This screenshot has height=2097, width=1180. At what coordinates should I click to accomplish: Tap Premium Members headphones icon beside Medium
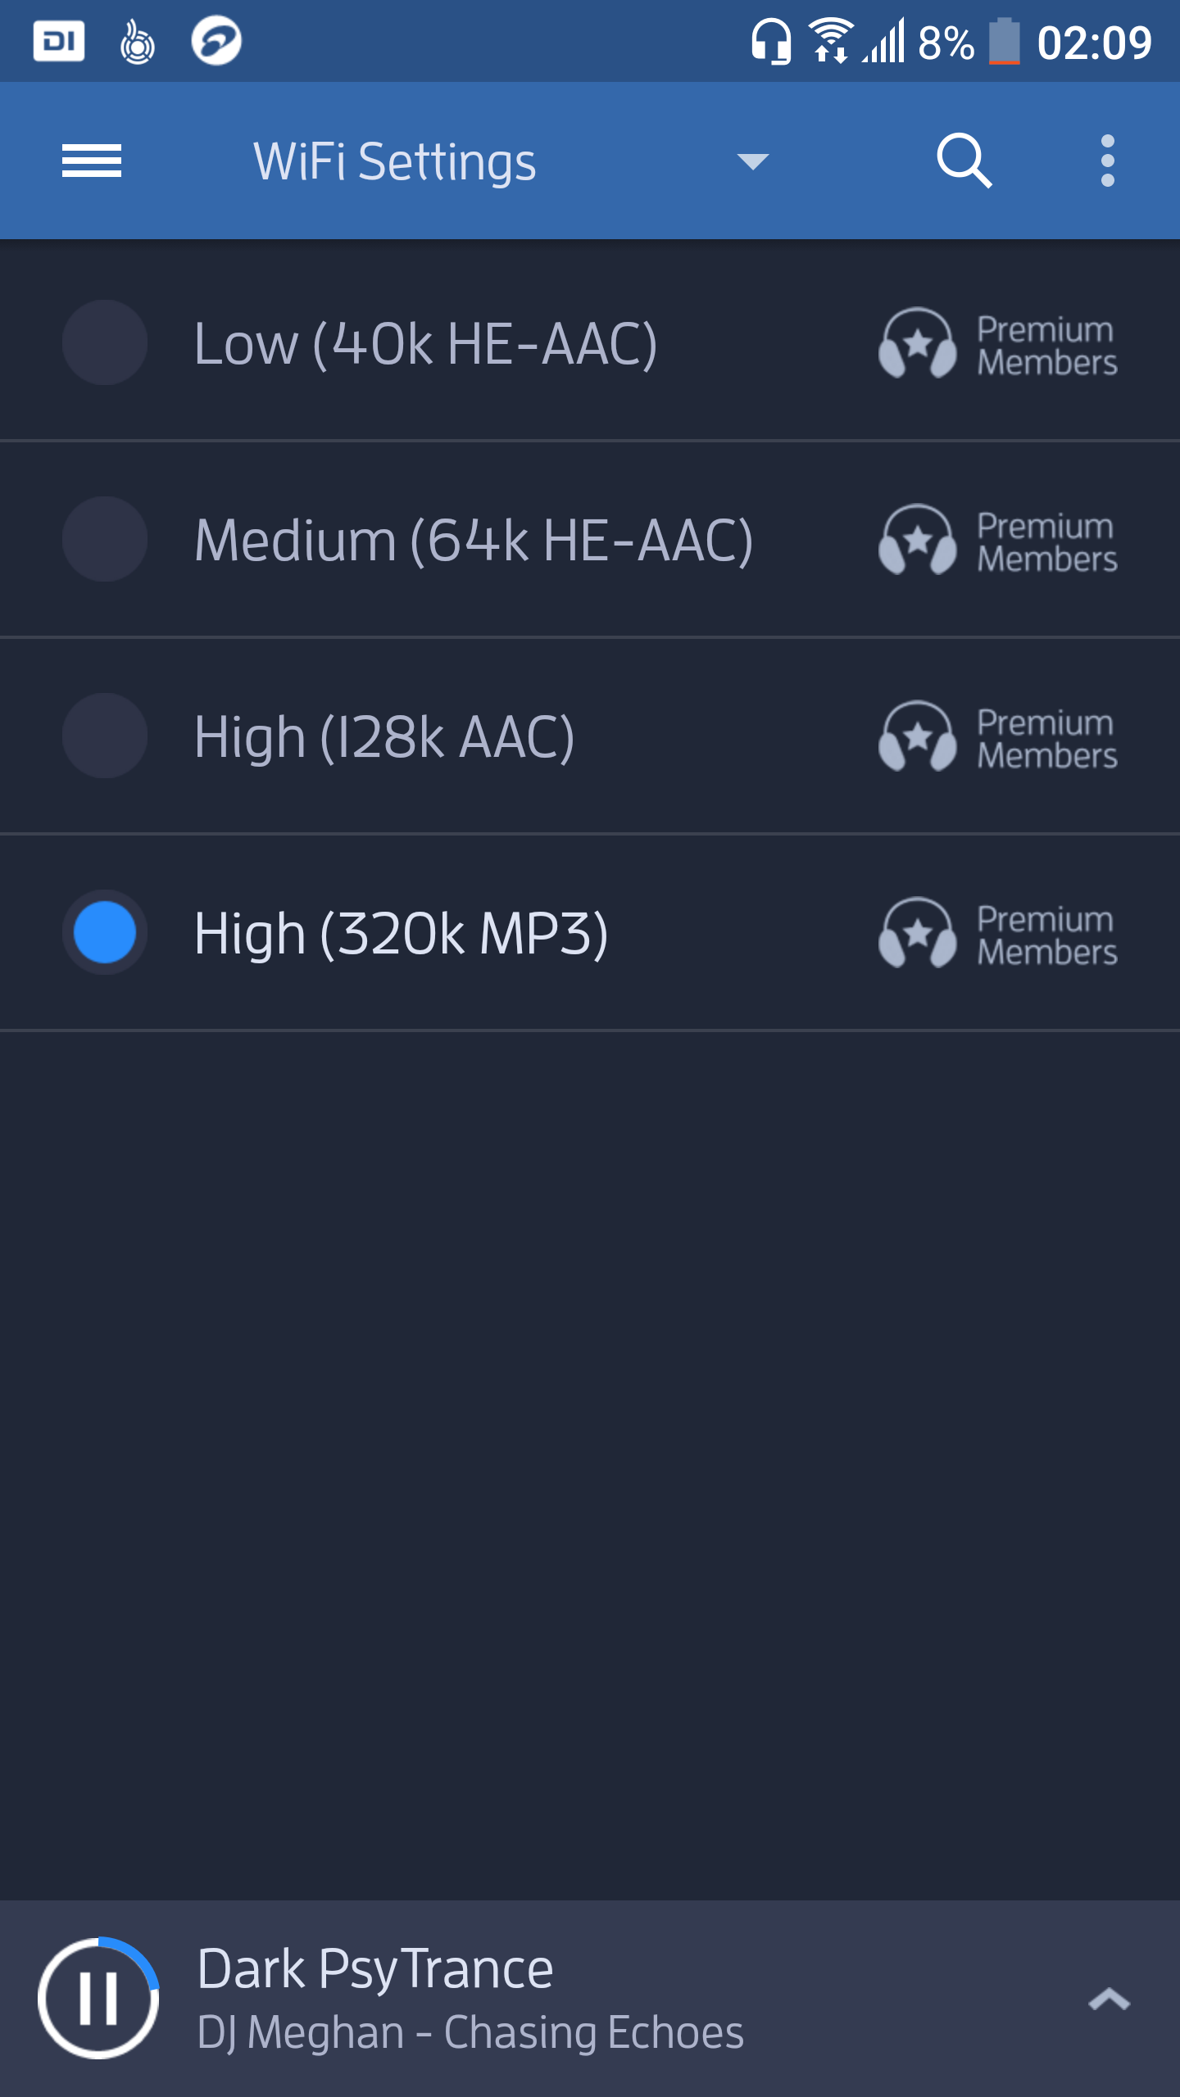[917, 539]
